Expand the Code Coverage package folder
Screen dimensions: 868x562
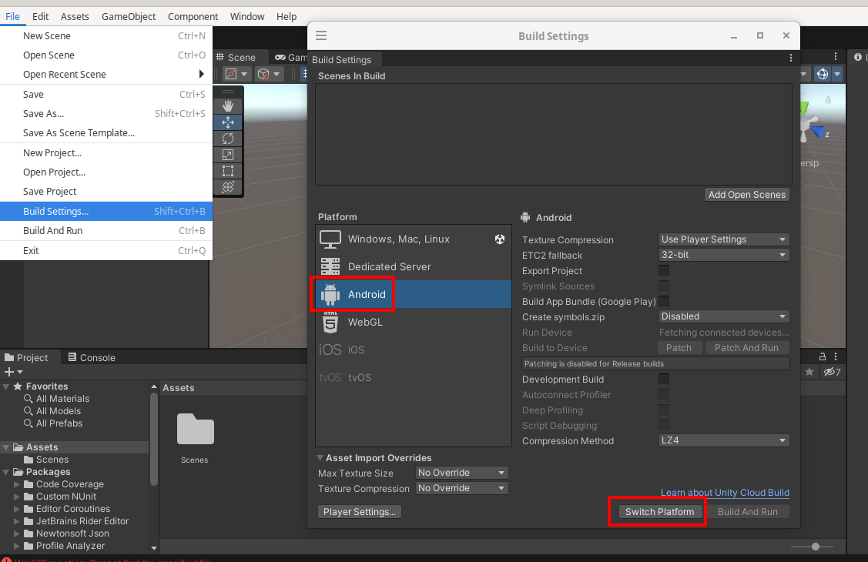[17, 484]
